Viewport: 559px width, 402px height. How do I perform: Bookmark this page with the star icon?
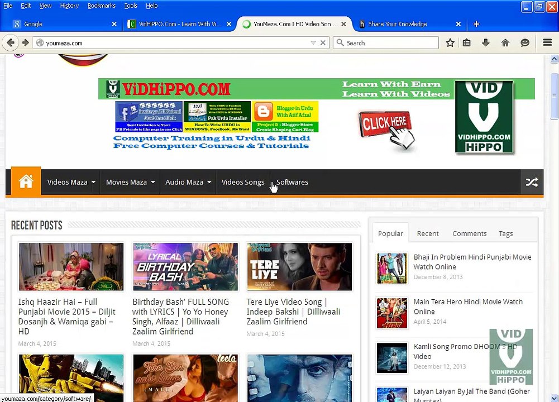pos(450,43)
